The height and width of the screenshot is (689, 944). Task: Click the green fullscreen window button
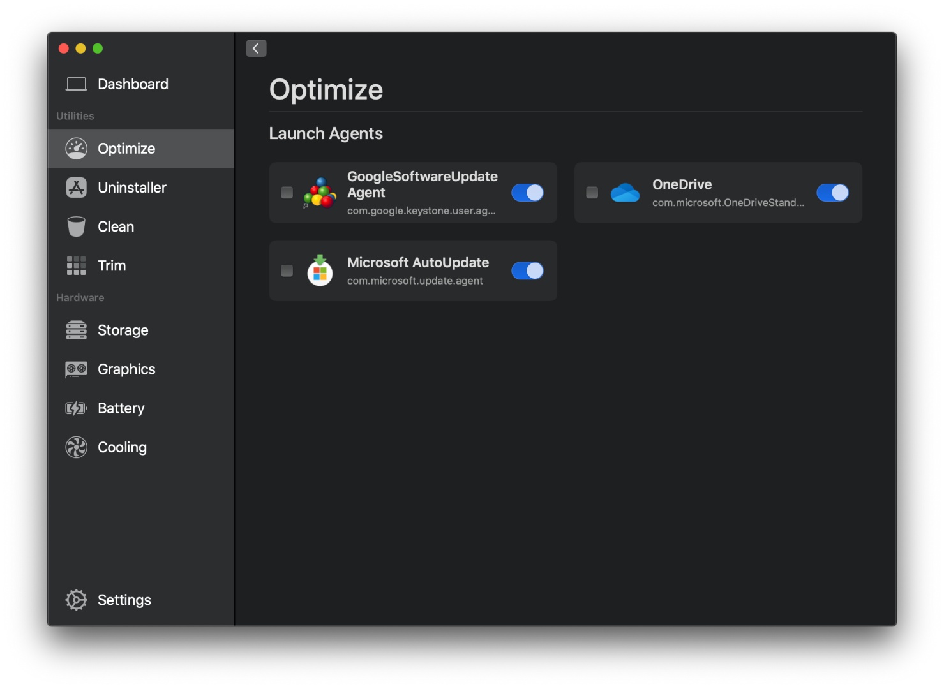[x=98, y=48]
